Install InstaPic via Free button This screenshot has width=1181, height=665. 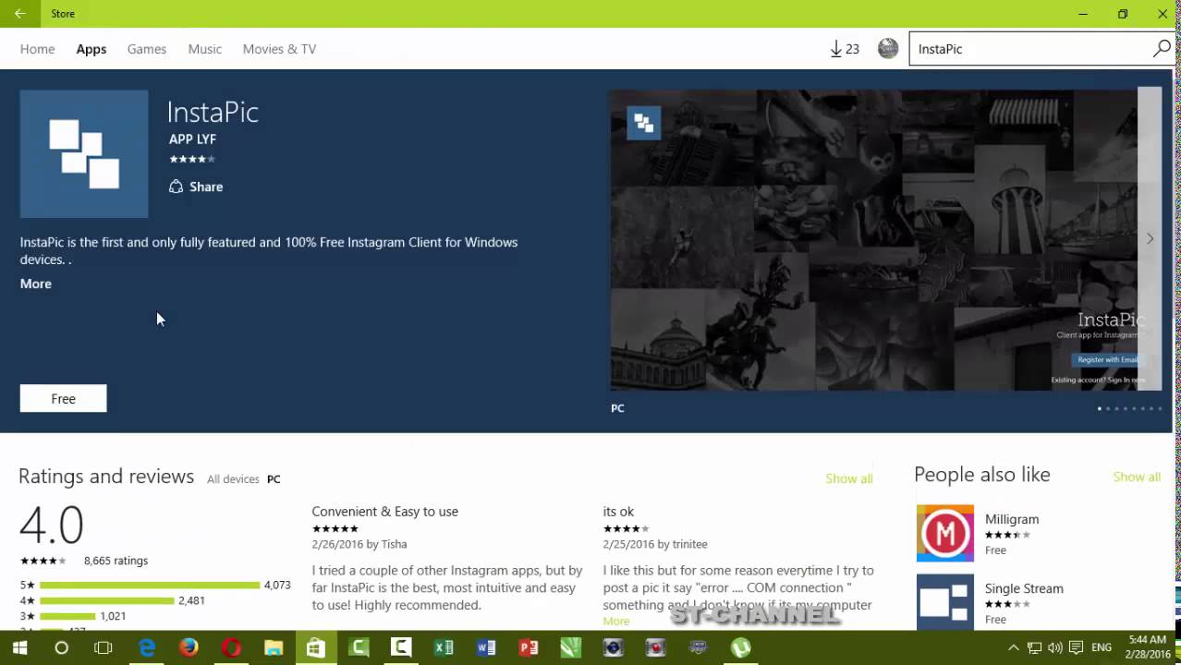(64, 398)
